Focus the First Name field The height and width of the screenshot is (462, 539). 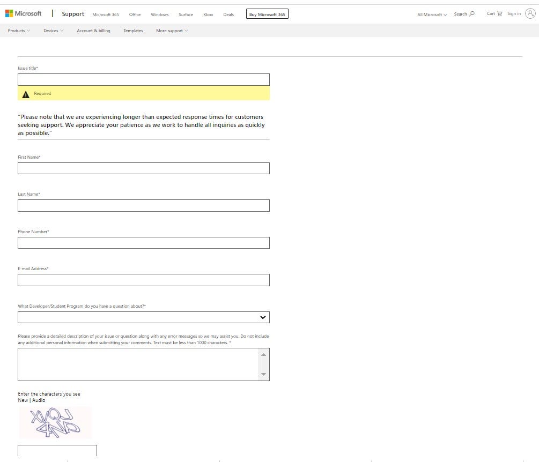pos(144,168)
